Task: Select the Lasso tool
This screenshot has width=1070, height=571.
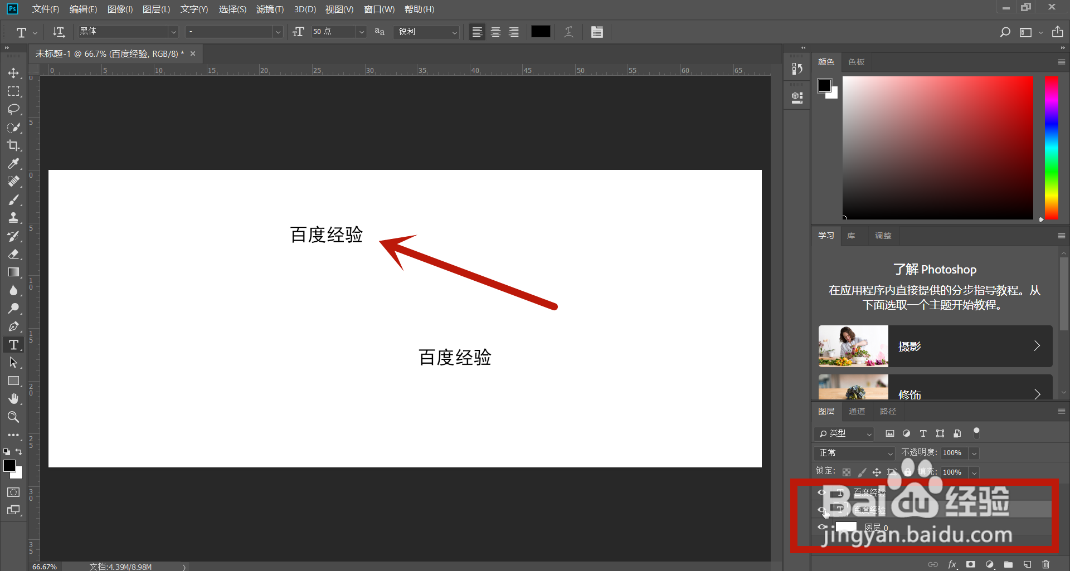Action: (x=13, y=109)
